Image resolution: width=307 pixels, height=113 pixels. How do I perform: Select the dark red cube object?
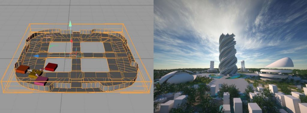(51, 67)
